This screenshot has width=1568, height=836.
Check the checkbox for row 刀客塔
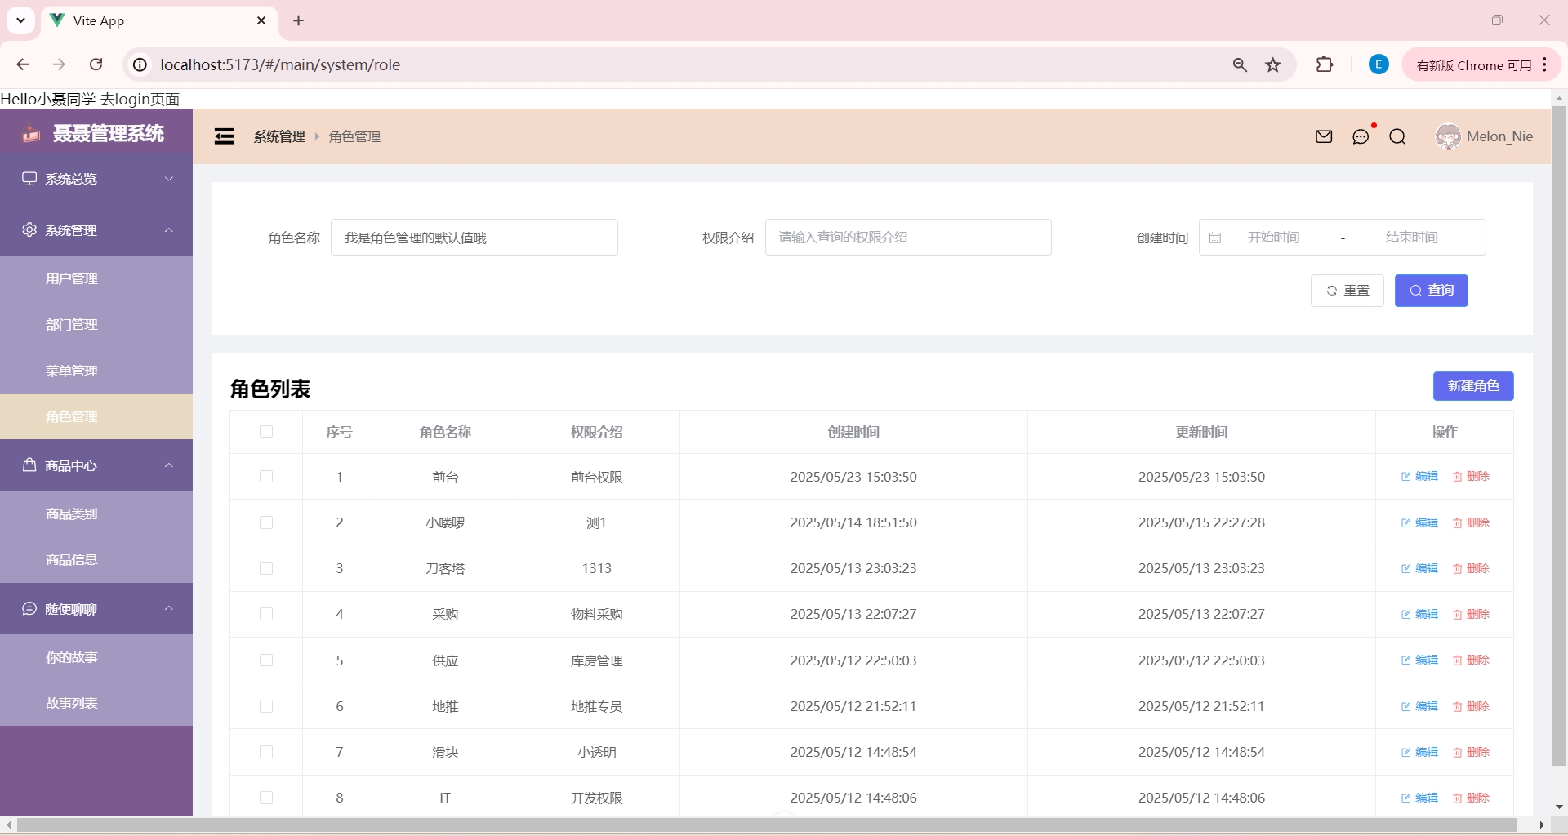pos(266,568)
